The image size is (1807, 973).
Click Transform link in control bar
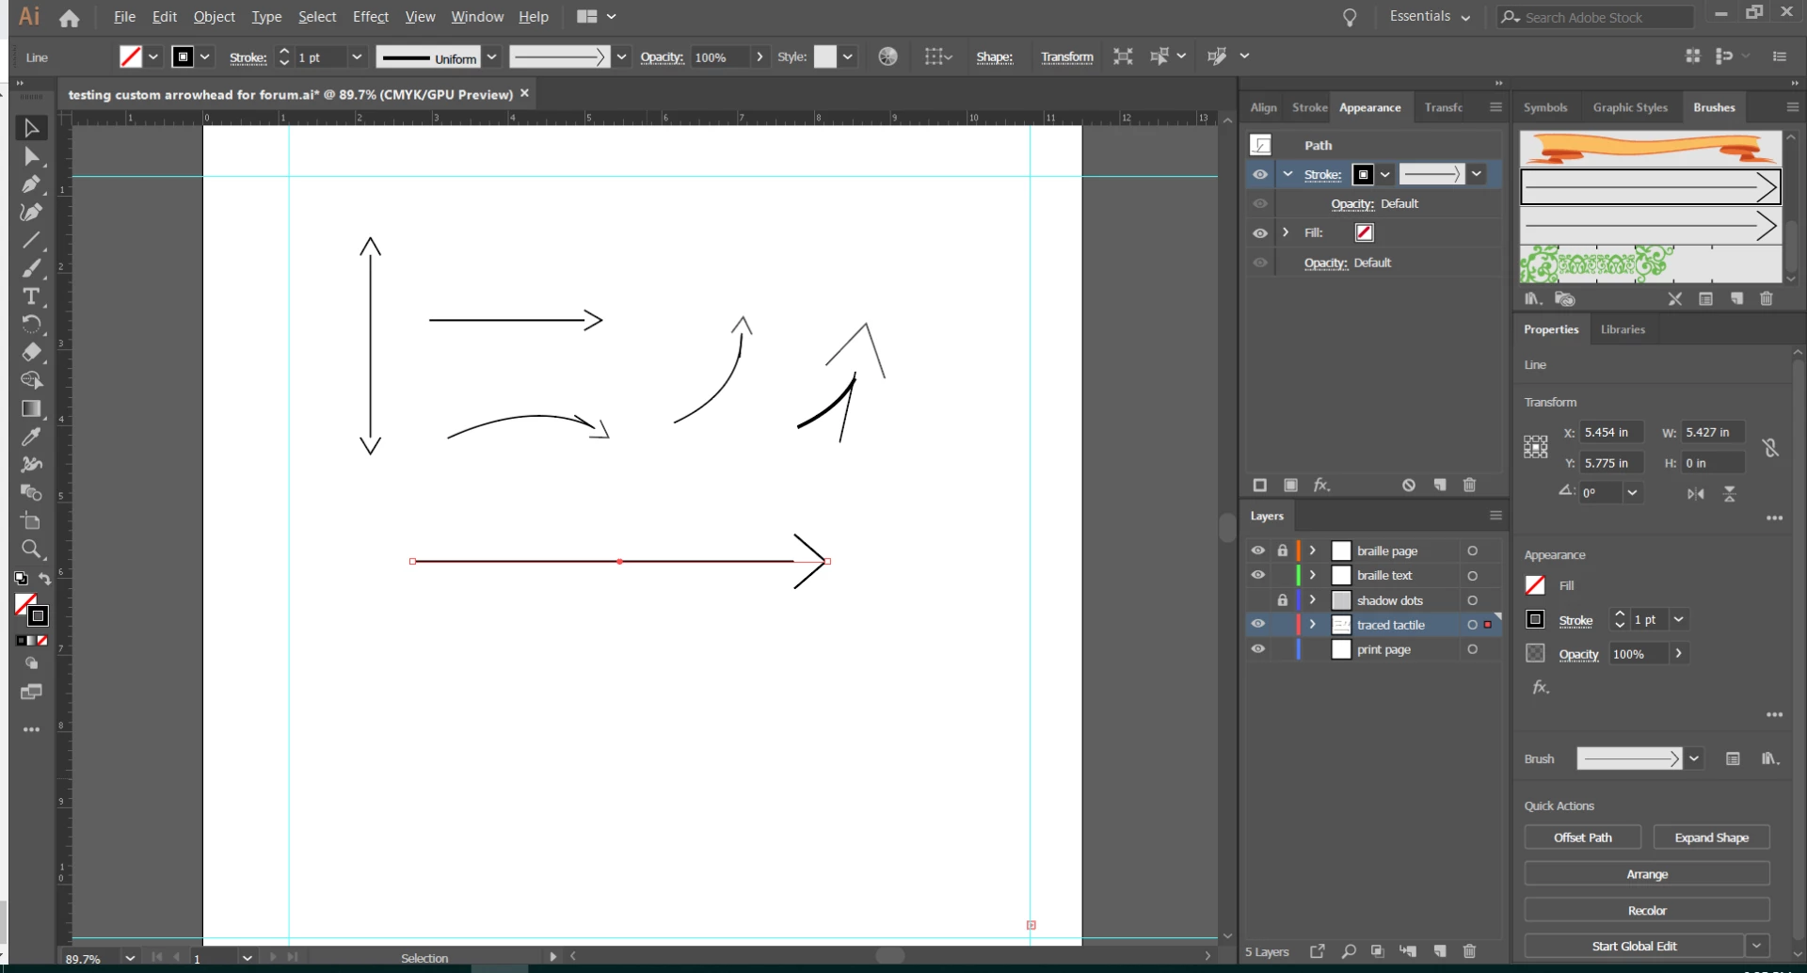click(1067, 57)
